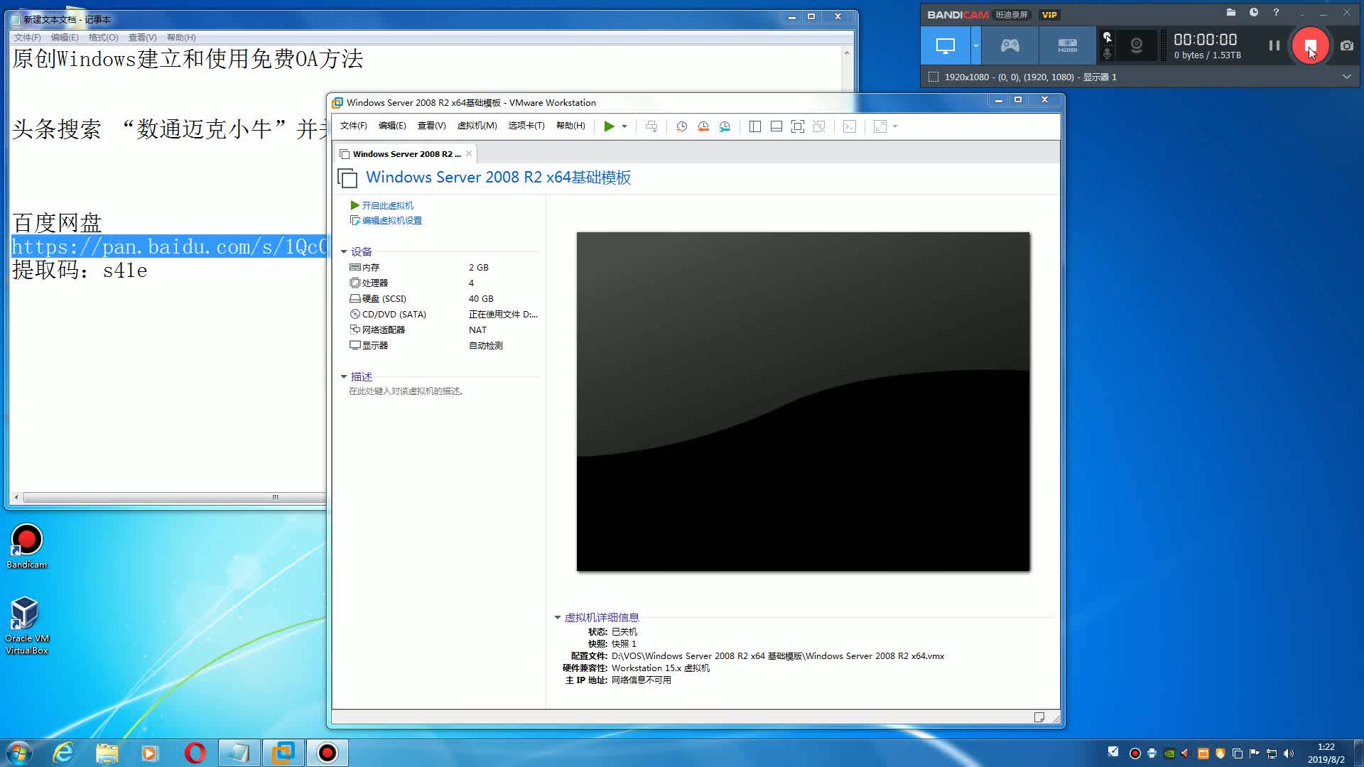The image size is (1364, 767).
Task: Open Bandicam help question mark
Action: (1276, 13)
